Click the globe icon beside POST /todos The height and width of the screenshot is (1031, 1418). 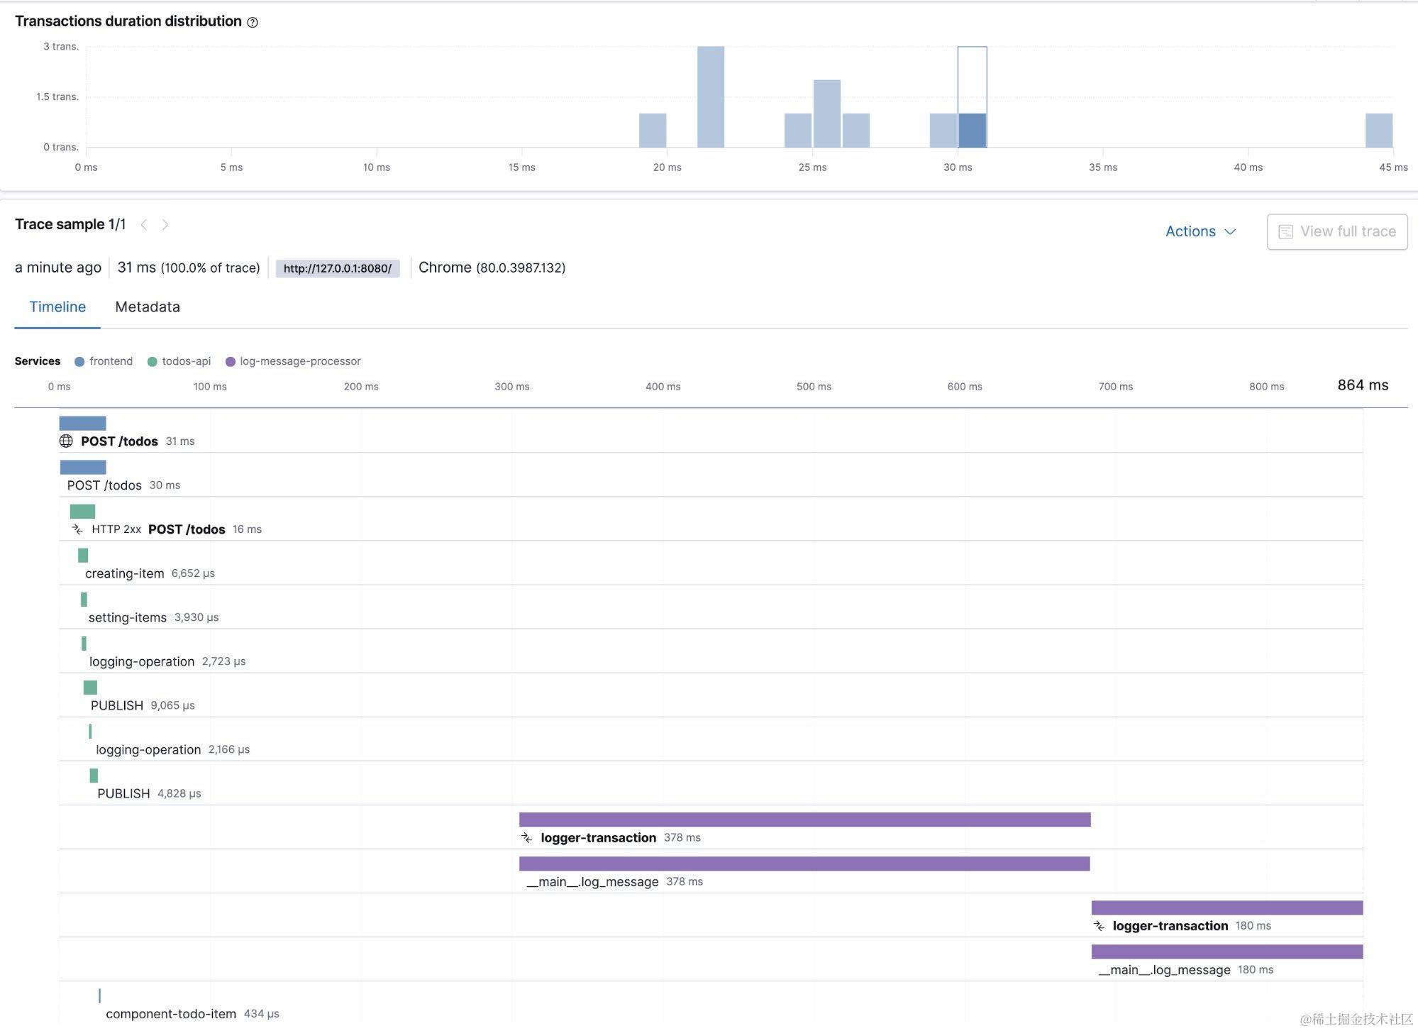[x=66, y=441]
